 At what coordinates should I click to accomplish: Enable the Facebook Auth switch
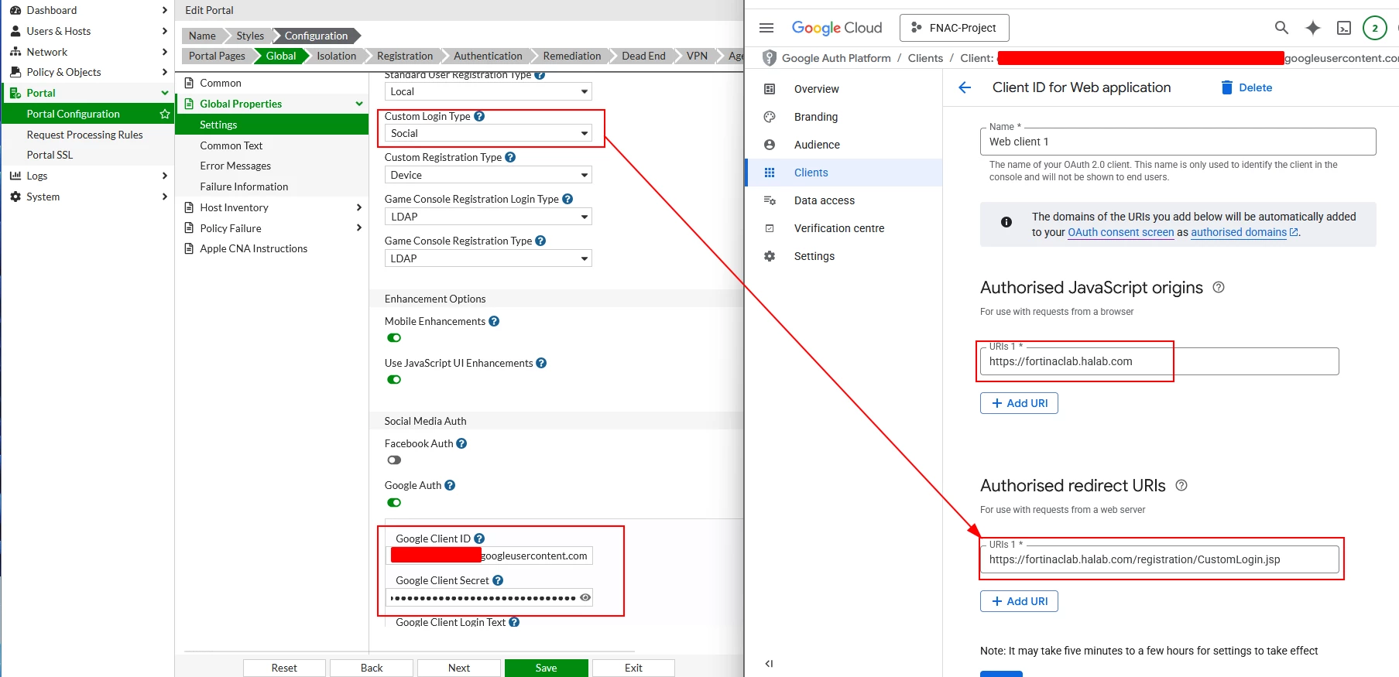pos(394,460)
